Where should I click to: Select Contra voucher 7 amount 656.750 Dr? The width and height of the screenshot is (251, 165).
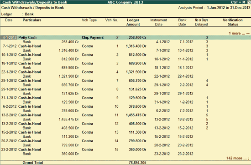pos(137,80)
